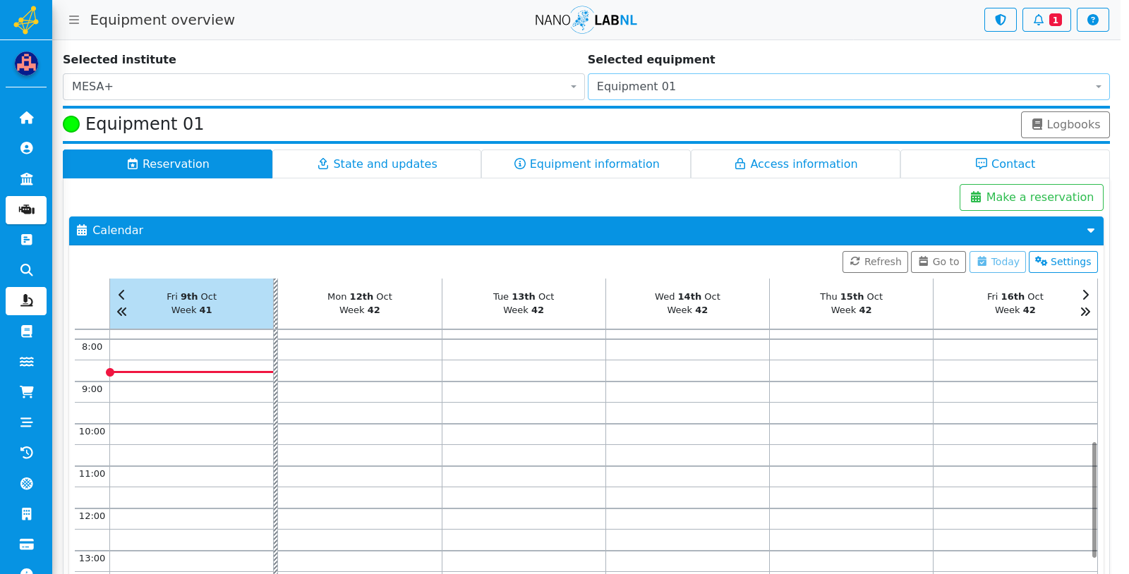This screenshot has width=1129, height=574.
Task: Click Make a reservation
Action: tap(1031, 197)
